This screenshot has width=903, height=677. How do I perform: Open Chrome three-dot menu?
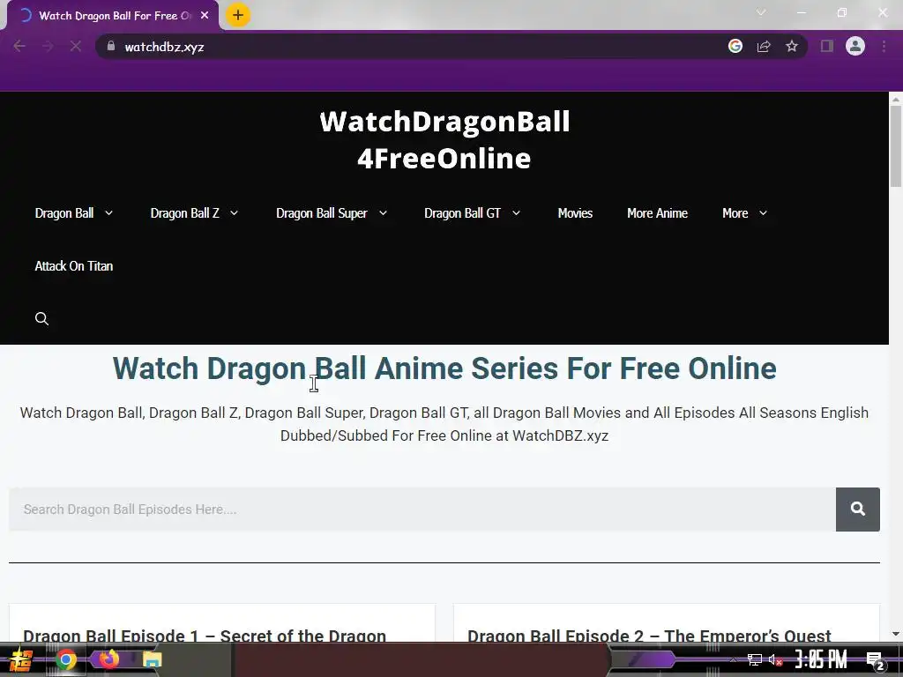884,46
